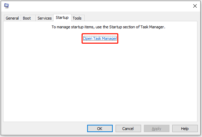Click the active Startup tab
The image size is (202, 137).
pos(62,17)
